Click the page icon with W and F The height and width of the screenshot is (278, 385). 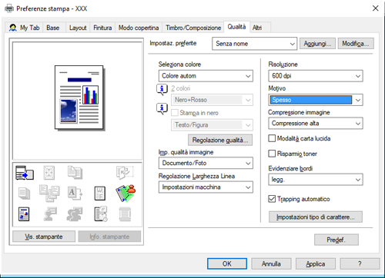(x=100, y=194)
